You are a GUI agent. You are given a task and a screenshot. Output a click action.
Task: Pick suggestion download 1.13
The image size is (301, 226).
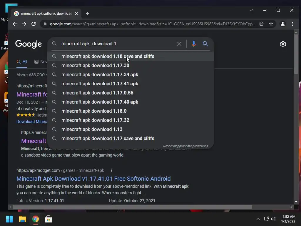point(131,129)
